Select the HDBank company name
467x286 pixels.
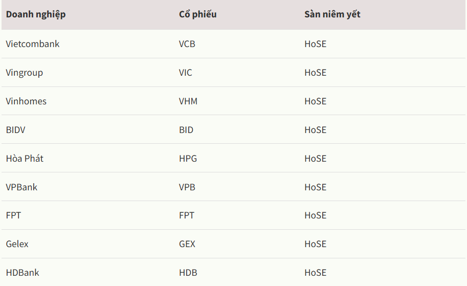pyautogui.click(x=23, y=272)
